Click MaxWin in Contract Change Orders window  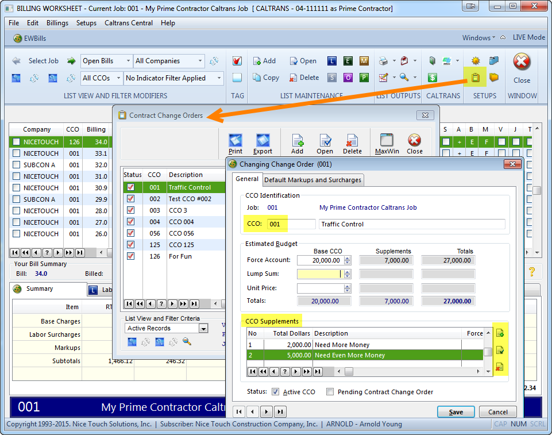(x=387, y=144)
